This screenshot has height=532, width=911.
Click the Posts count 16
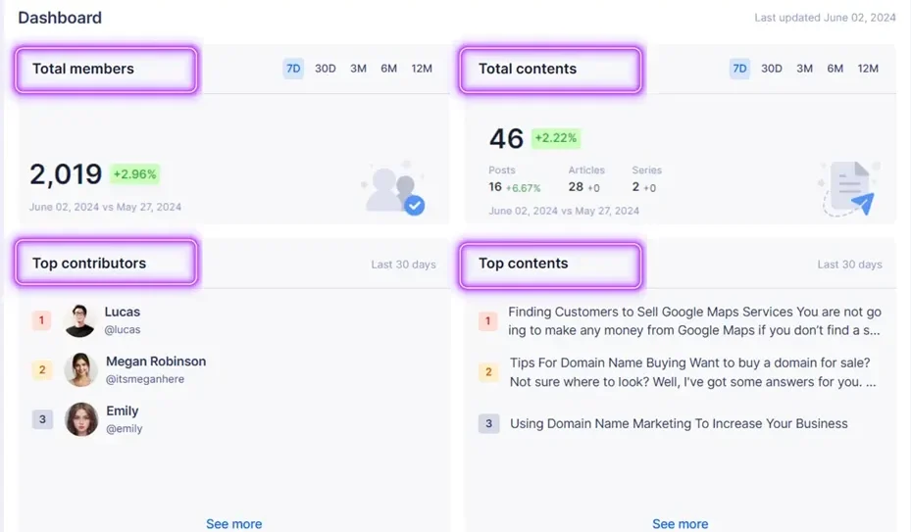click(495, 187)
